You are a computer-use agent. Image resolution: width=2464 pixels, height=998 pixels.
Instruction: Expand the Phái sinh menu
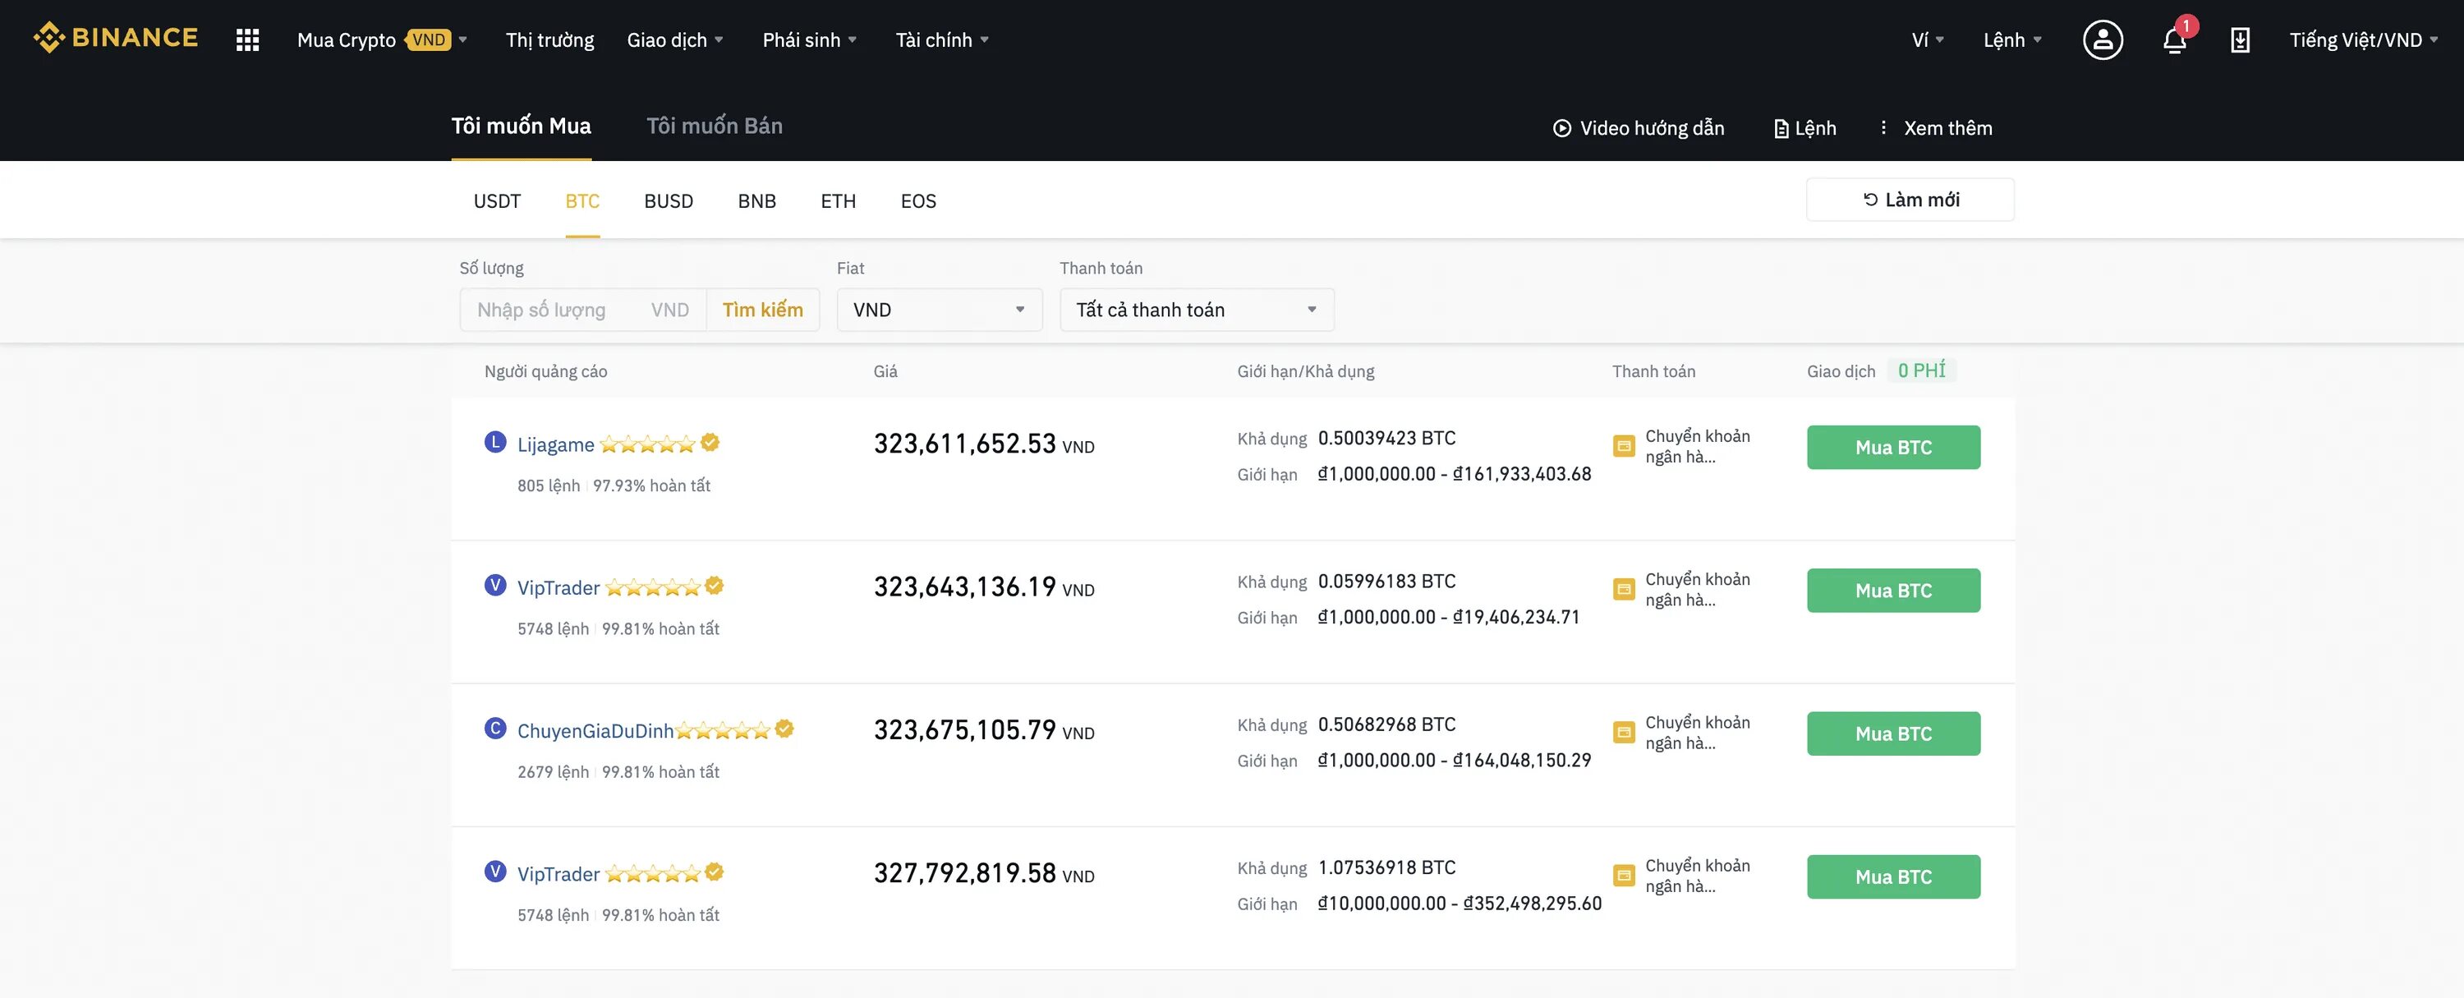[809, 40]
